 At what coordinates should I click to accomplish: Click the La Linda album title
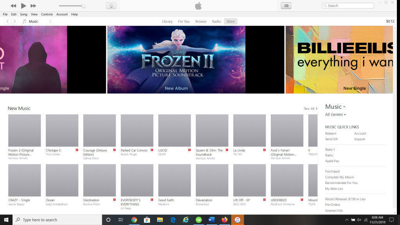click(239, 150)
